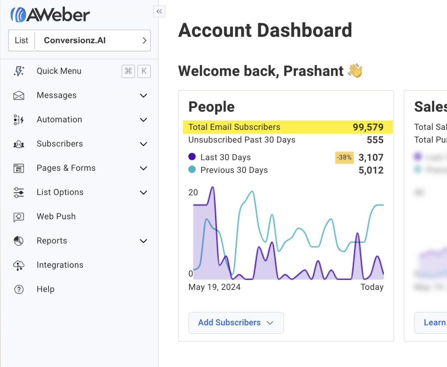The image size is (447, 367).
Task: Click the Subscribers people icon
Action: [19, 144]
